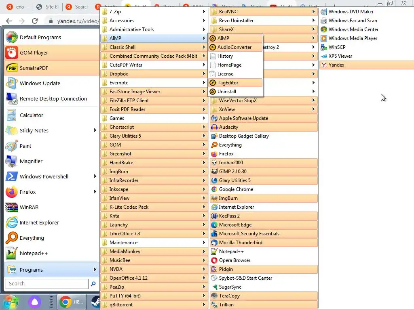This screenshot has width=414, height=310.
Task: Launch Opera Browser
Action: (264, 260)
